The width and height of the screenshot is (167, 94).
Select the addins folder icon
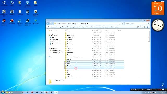(x=66, y=33)
